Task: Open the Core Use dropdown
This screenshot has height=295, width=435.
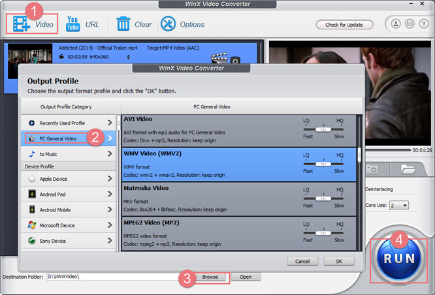Action: pos(398,206)
